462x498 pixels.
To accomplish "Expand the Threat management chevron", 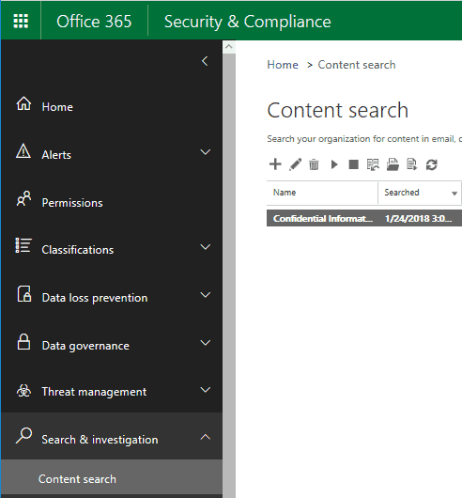I will click(x=206, y=390).
